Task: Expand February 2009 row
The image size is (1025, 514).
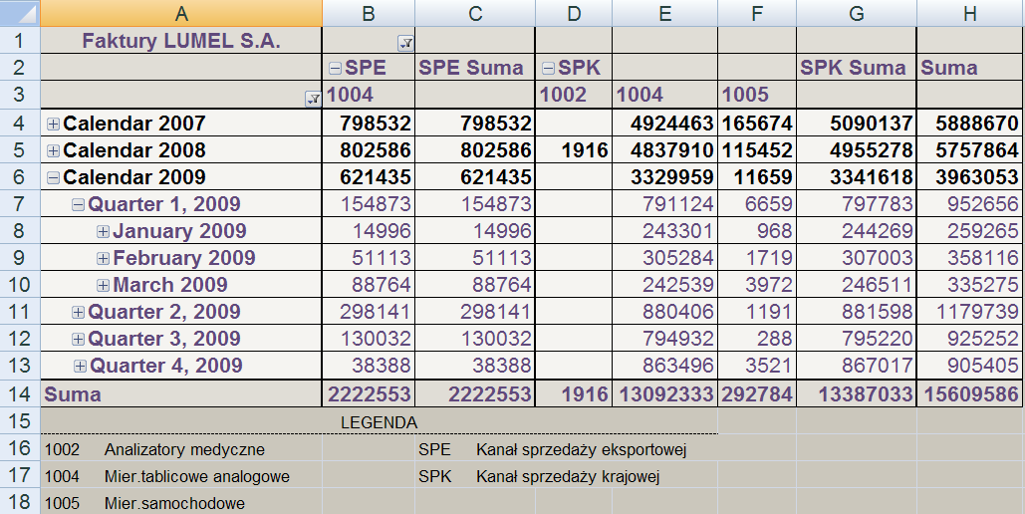Action: click(x=103, y=258)
